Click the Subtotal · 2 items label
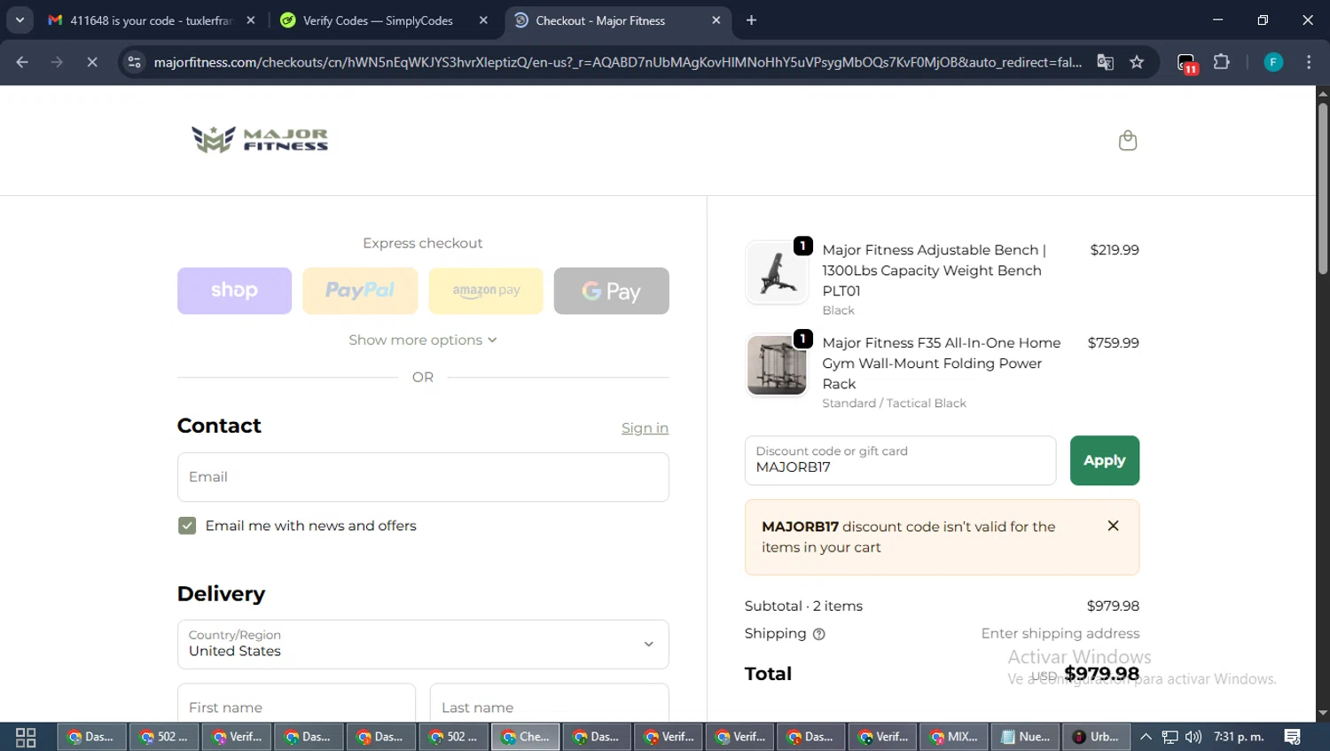The height and width of the screenshot is (751, 1330). tap(803, 606)
